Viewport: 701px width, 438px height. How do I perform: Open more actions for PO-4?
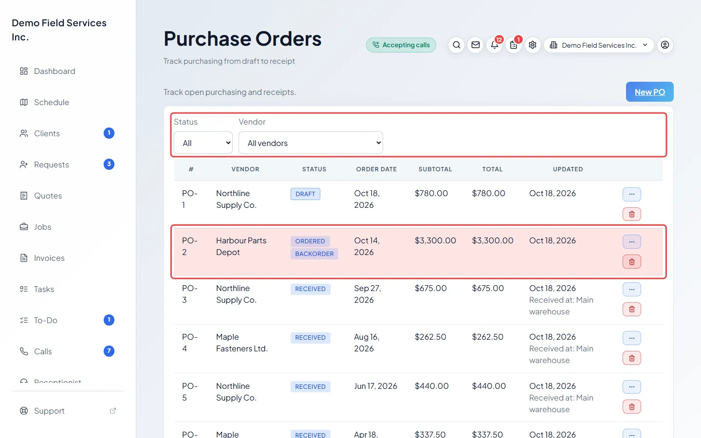coord(632,338)
